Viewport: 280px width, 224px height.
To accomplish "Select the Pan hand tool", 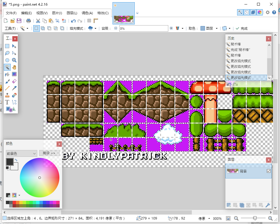I will pos(14,67).
